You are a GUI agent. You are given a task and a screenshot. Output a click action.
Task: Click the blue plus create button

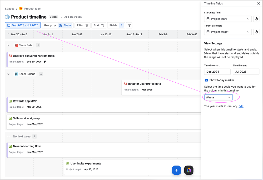(176, 170)
